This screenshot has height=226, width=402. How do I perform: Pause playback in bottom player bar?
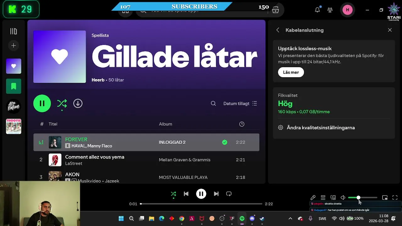click(x=201, y=194)
